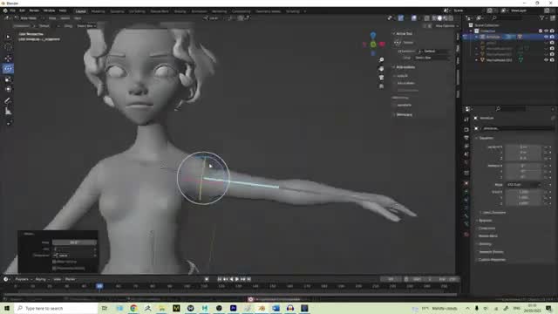Click the viewport zoom magnifier icon
Viewport: 558px width, 314px height.
coord(381,60)
